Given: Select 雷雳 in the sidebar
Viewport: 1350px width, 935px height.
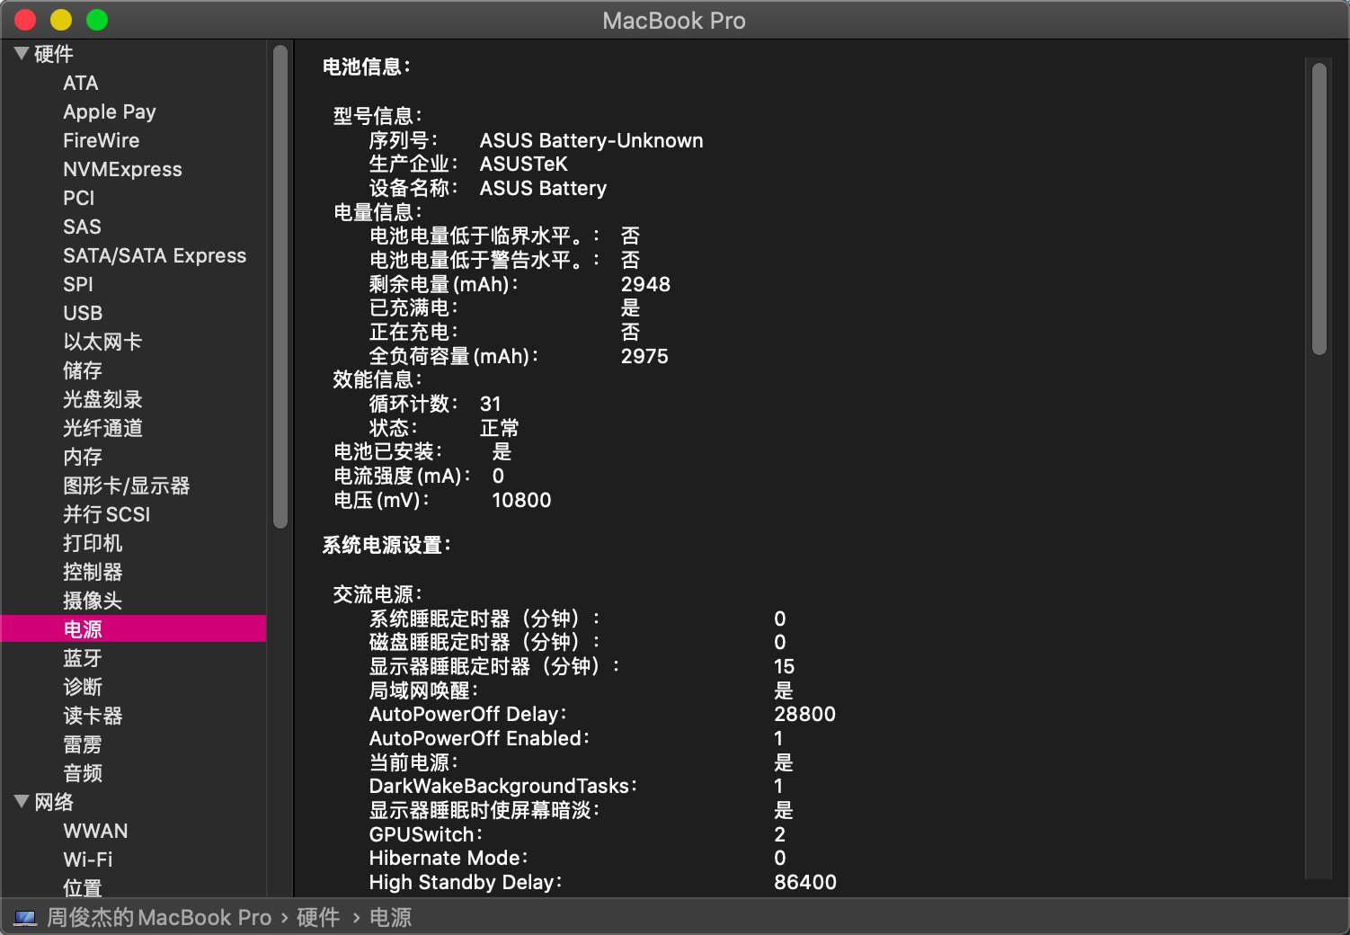Looking at the screenshot, I should [x=83, y=744].
